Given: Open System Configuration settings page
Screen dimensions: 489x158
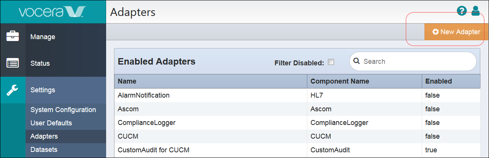Looking at the screenshot, I should click(63, 110).
